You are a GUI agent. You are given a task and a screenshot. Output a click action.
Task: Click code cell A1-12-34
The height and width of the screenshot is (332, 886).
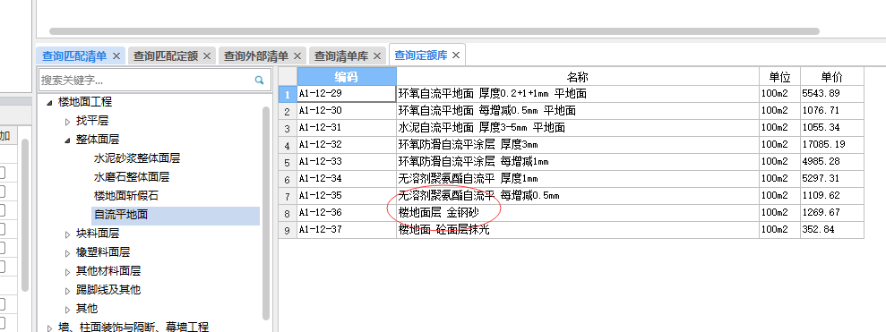347,178
